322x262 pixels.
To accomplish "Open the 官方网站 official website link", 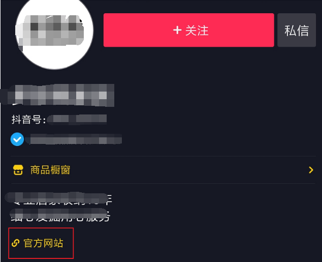I will click(43, 243).
